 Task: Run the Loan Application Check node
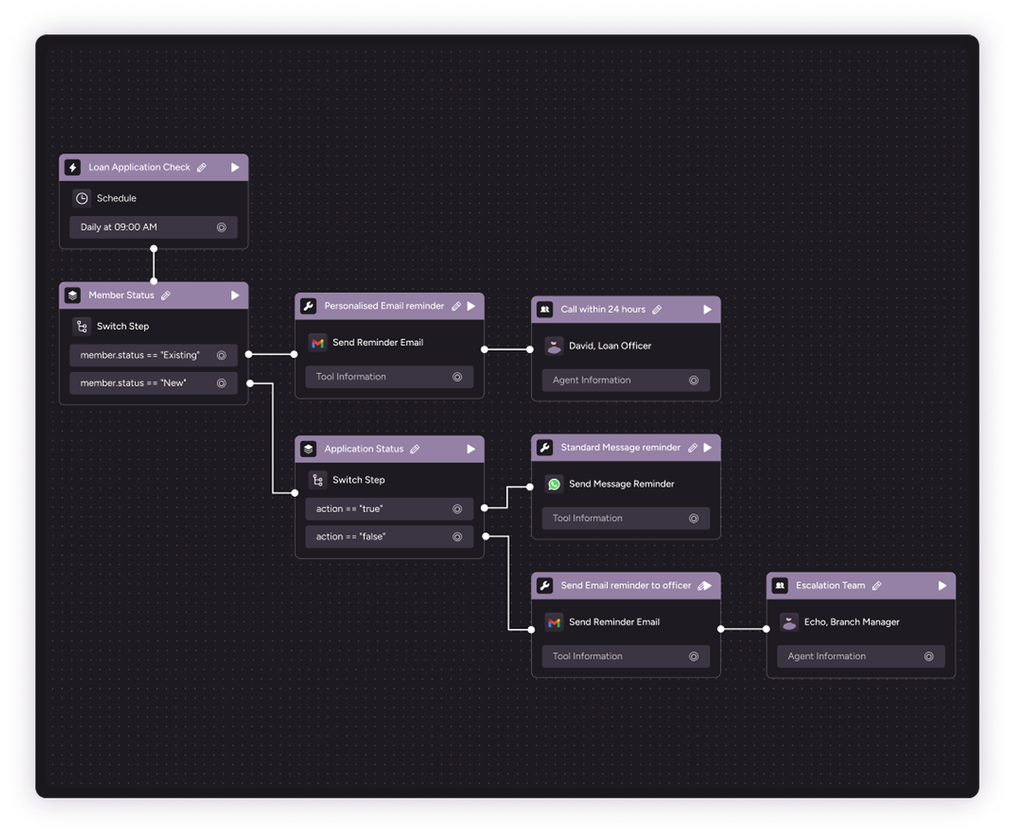234,168
